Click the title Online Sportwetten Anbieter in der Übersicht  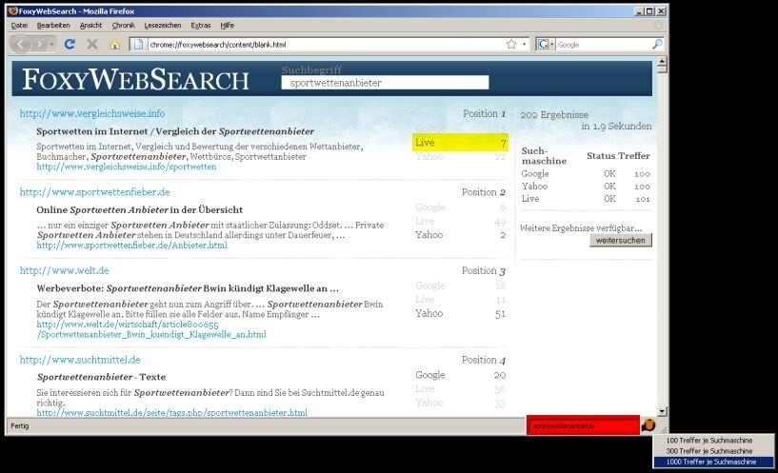(139, 209)
